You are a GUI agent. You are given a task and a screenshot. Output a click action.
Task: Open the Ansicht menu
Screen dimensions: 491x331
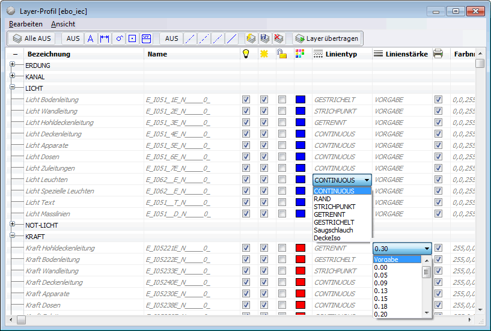tap(63, 24)
